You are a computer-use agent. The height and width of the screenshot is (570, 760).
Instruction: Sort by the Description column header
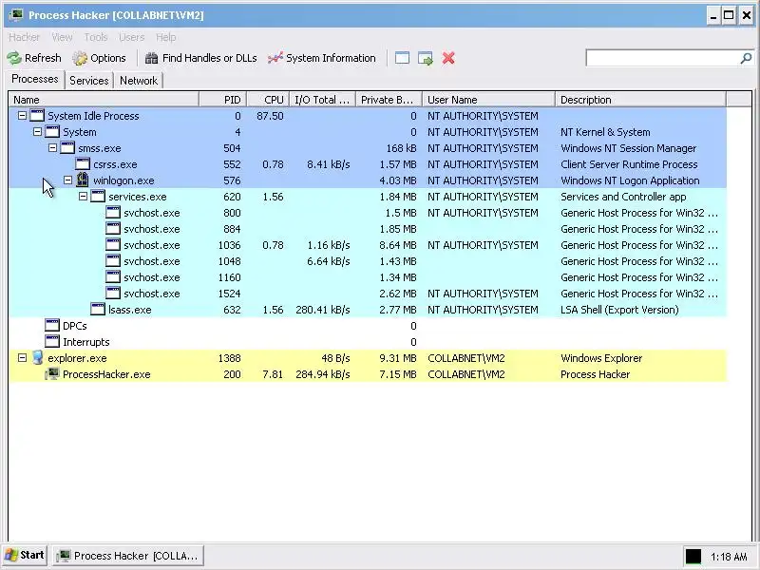tap(640, 100)
